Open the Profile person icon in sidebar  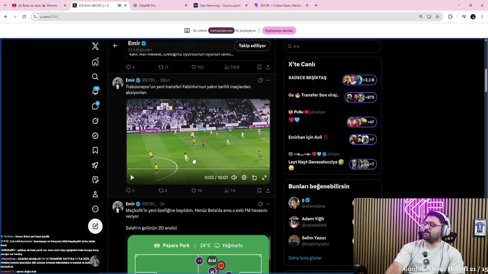coord(95,194)
